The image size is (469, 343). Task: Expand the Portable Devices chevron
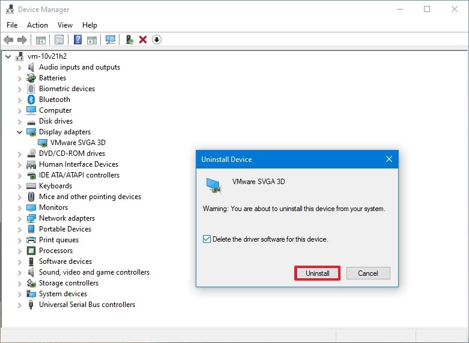pos(19,229)
